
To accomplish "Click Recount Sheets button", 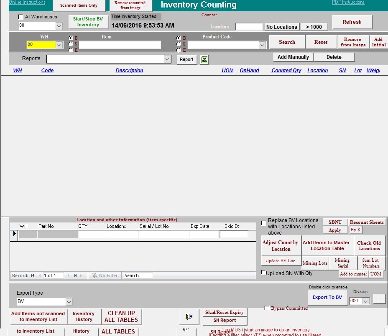I will [367, 222].
